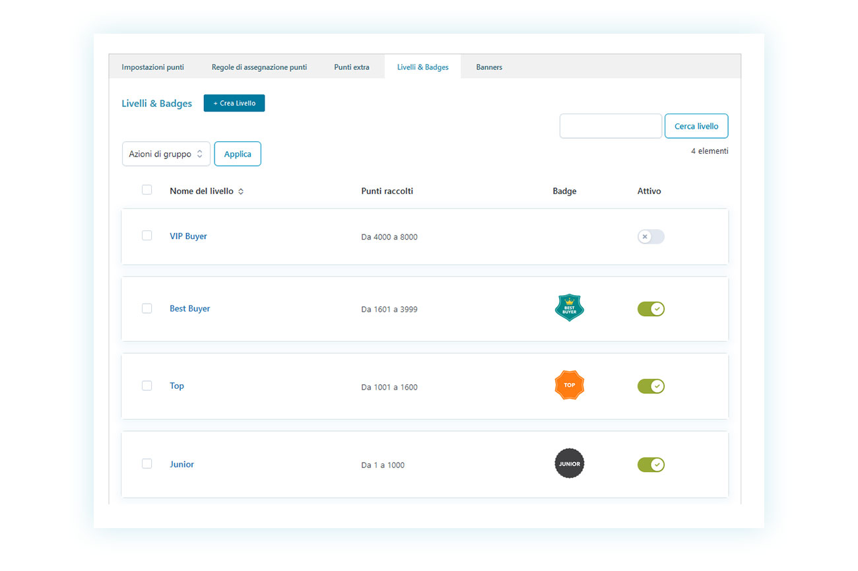The height and width of the screenshot is (571, 858).
Task: Open the Best Buyer level link
Action: 190,308
